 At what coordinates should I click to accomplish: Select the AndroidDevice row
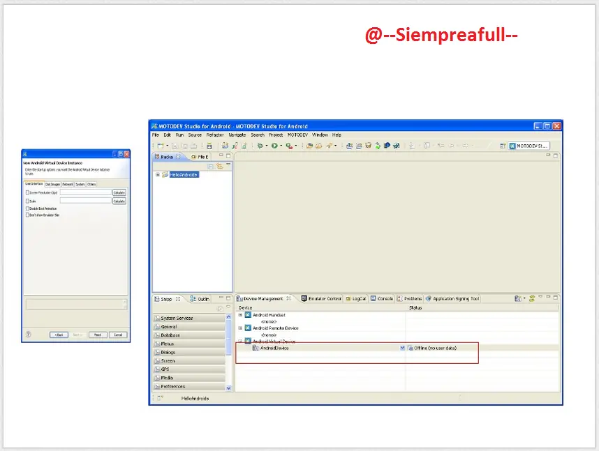(x=397, y=348)
